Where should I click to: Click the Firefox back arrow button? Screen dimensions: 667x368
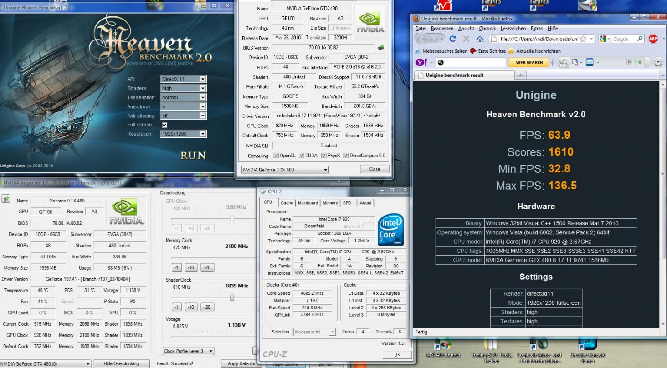point(422,39)
